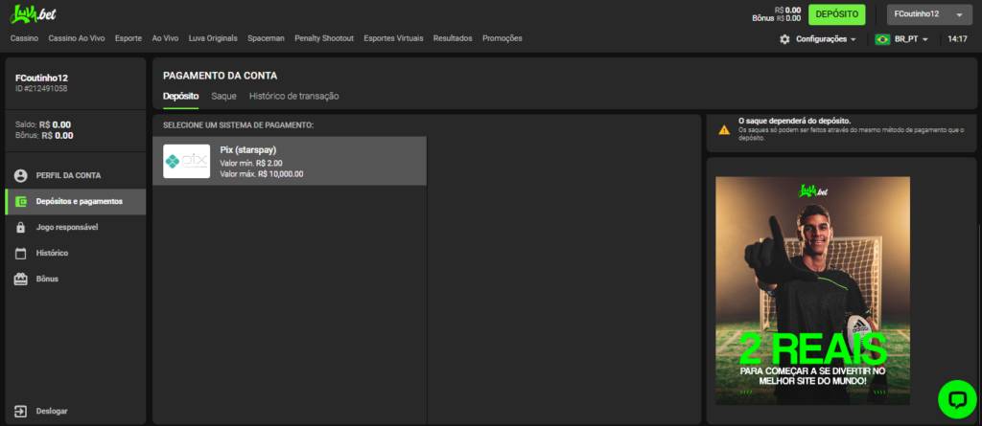The height and width of the screenshot is (426, 982).
Task: Click the wallet icon for Depósitos e pagamentos
Action: click(20, 202)
